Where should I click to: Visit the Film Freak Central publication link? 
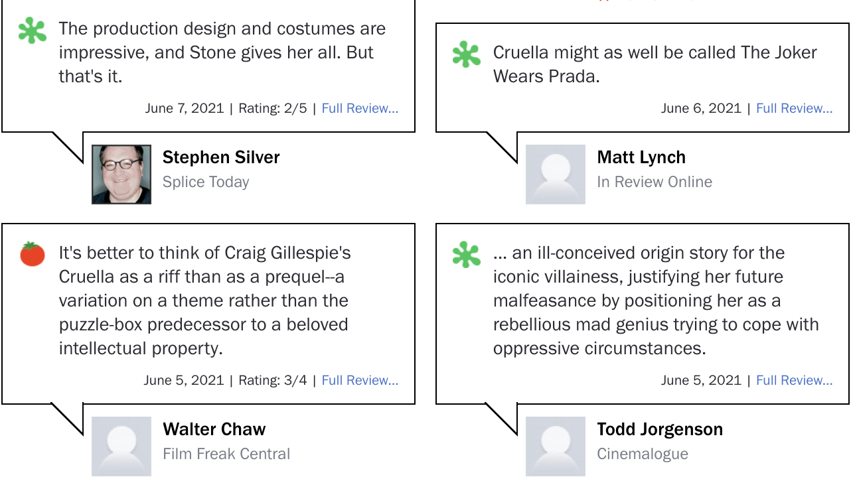coord(226,454)
